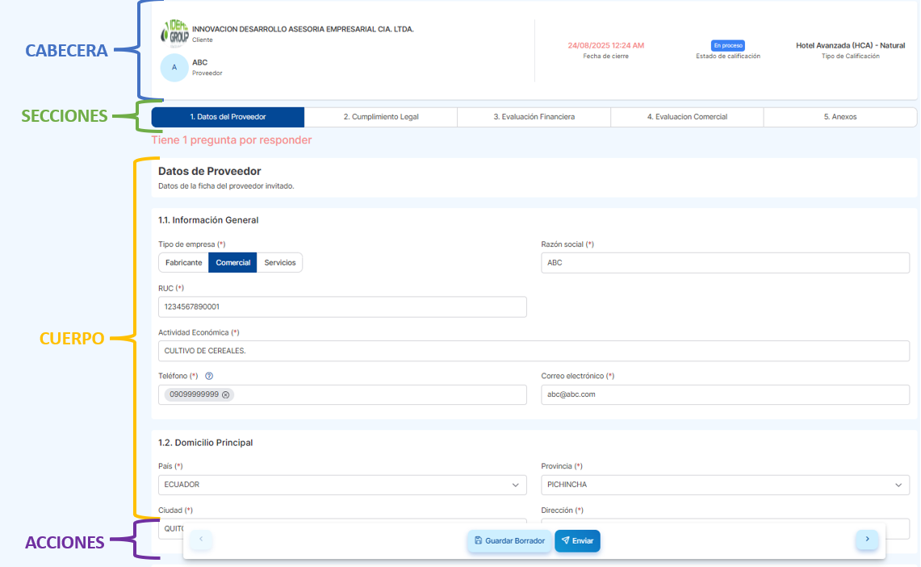Select Fabricante as company type

(184, 263)
